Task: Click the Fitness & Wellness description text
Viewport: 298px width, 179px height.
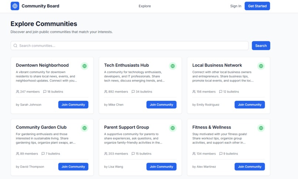Action: (220, 138)
